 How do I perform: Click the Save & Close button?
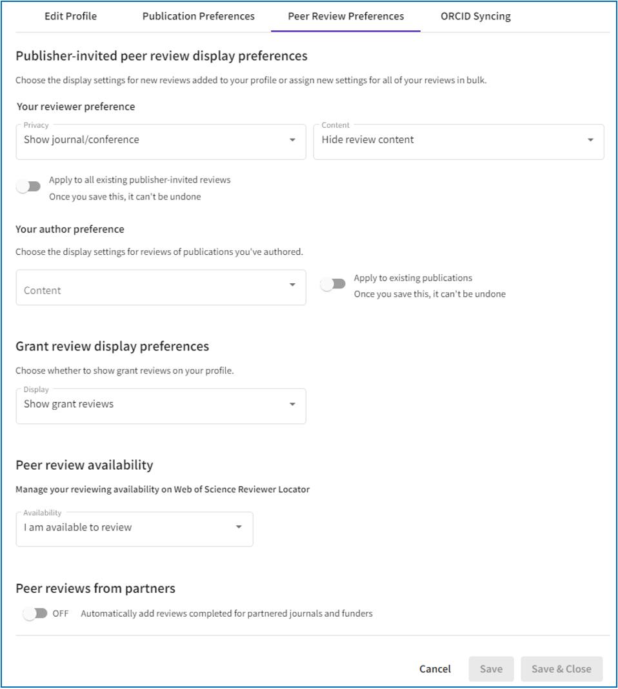tap(561, 669)
